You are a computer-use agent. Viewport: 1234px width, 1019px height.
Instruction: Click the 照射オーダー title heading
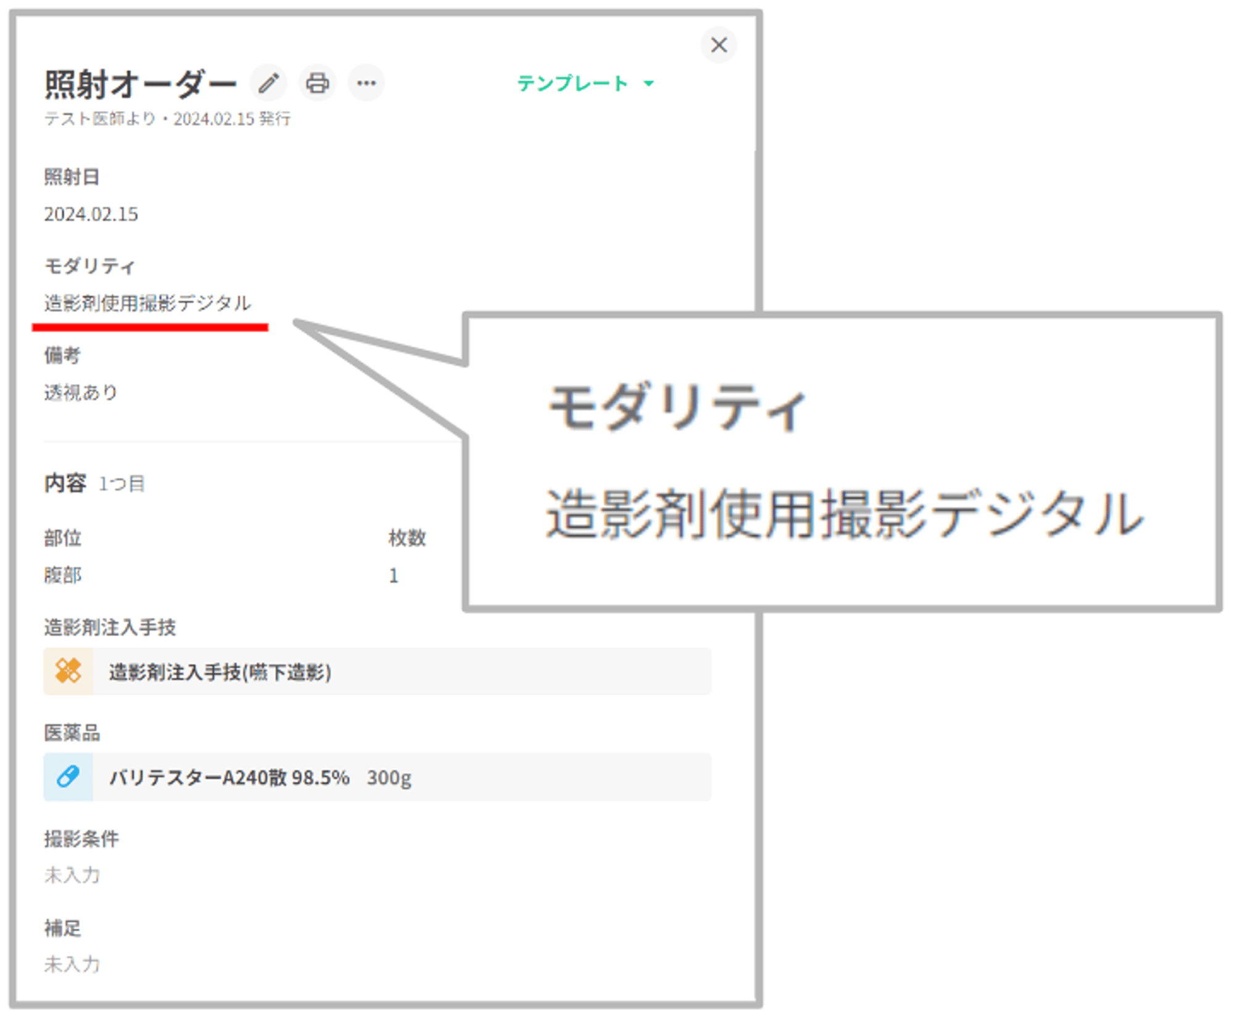click(141, 84)
